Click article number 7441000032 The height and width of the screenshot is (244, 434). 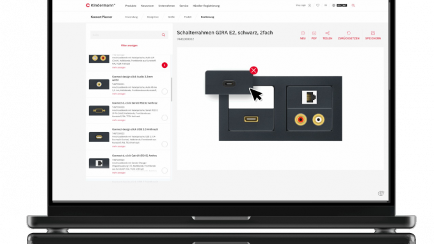point(185,39)
